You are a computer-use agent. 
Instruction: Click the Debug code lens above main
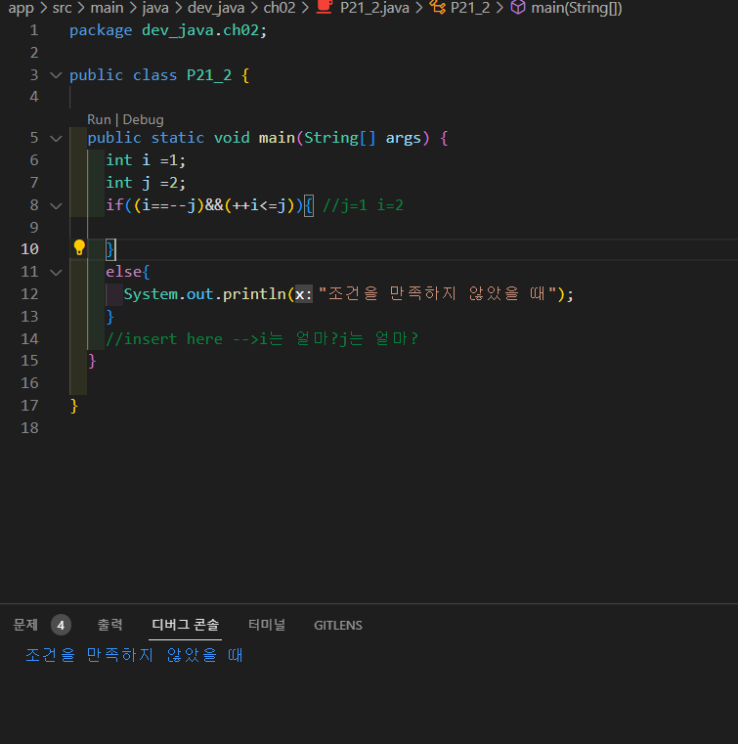(x=144, y=119)
